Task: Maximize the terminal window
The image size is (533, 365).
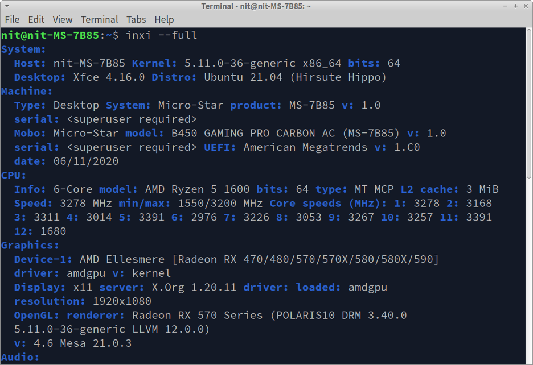Action: (516, 6)
